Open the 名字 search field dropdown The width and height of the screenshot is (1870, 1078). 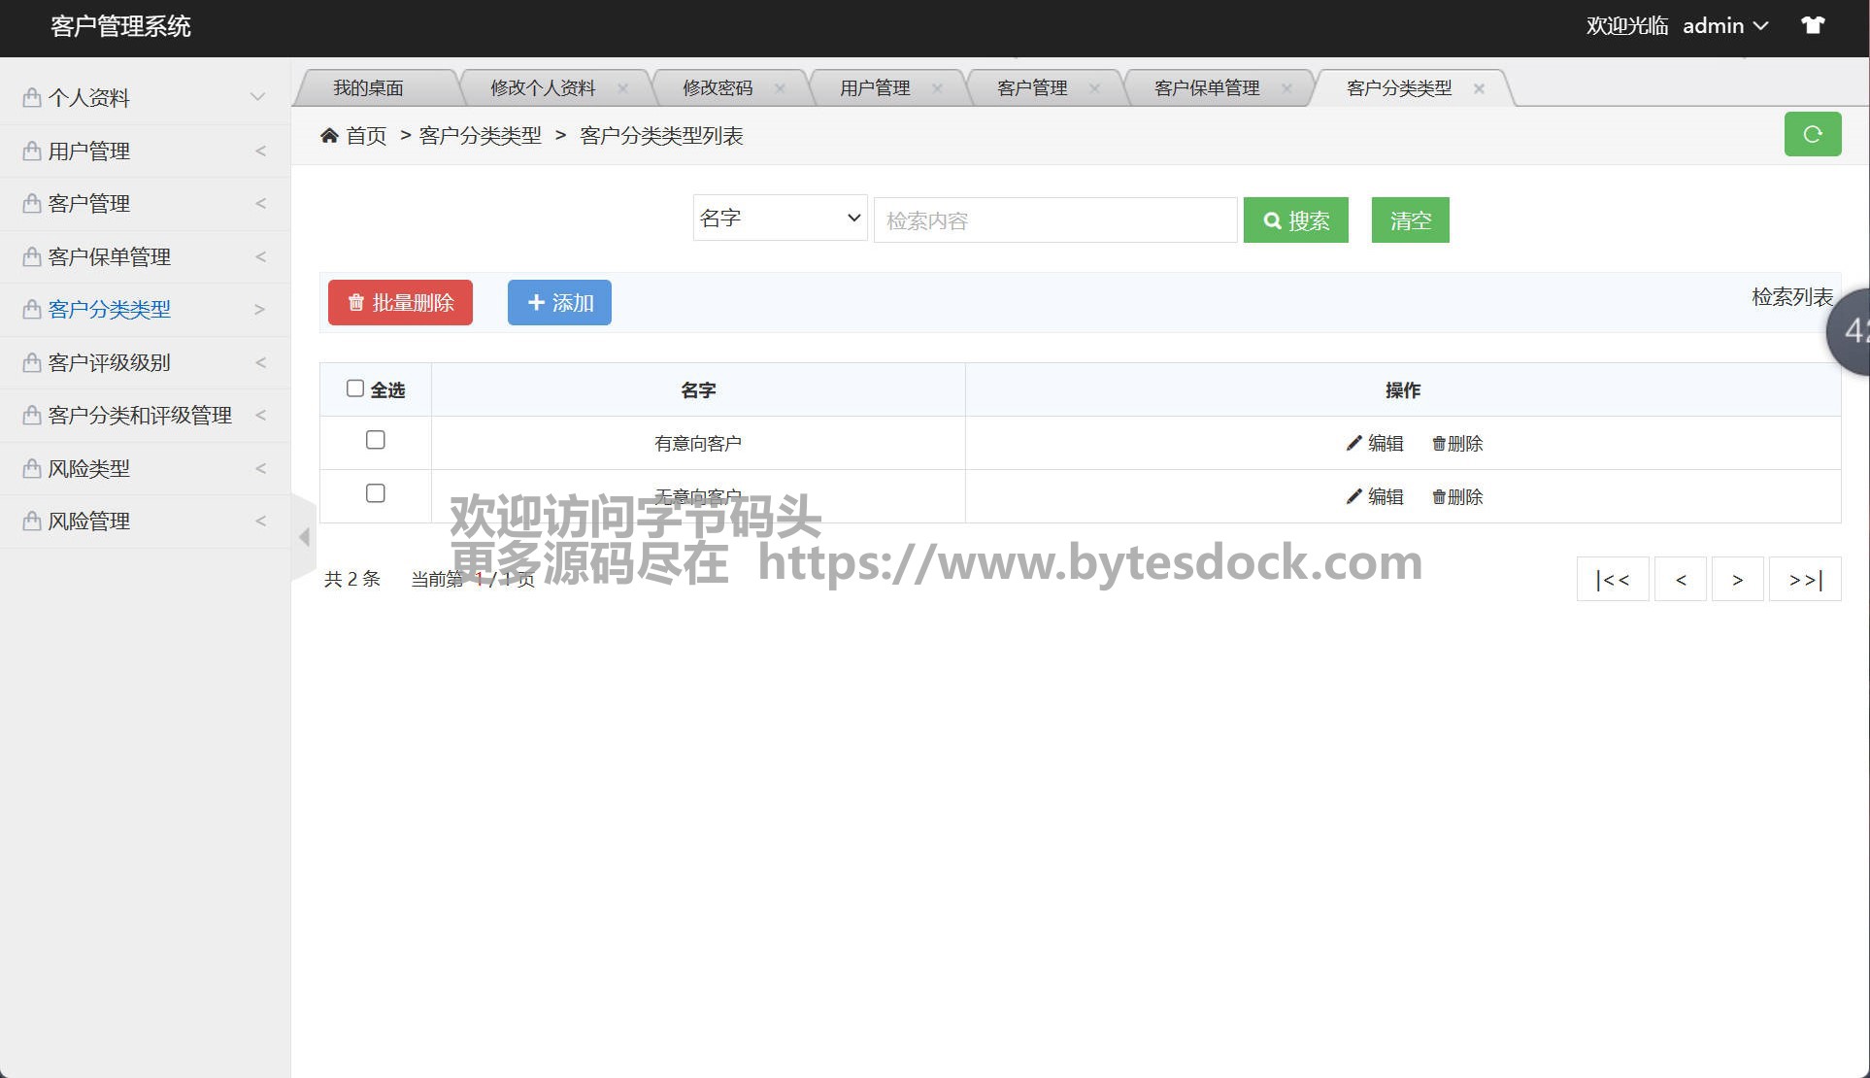point(780,219)
